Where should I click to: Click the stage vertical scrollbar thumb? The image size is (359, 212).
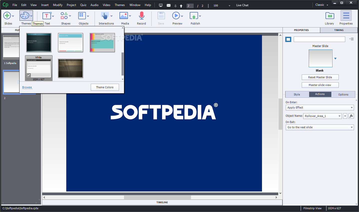coord(280,114)
